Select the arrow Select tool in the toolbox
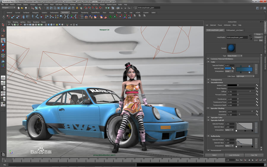267x167 pixels. (x=3, y=25)
